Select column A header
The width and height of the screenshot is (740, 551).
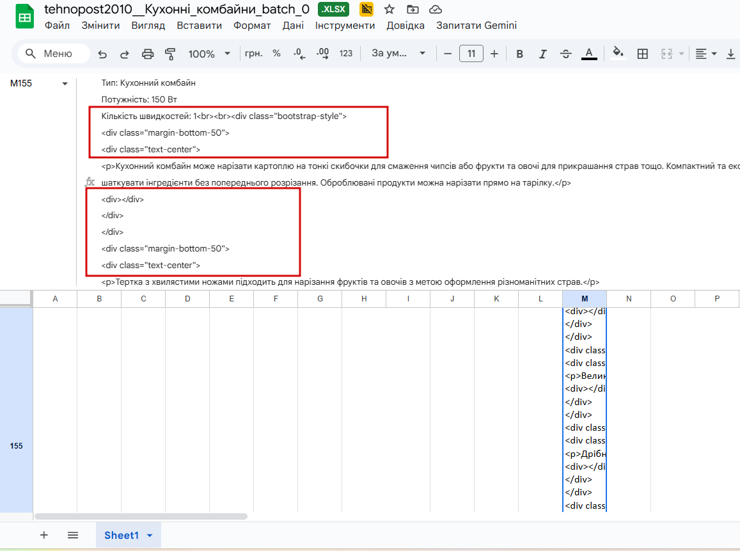click(55, 298)
